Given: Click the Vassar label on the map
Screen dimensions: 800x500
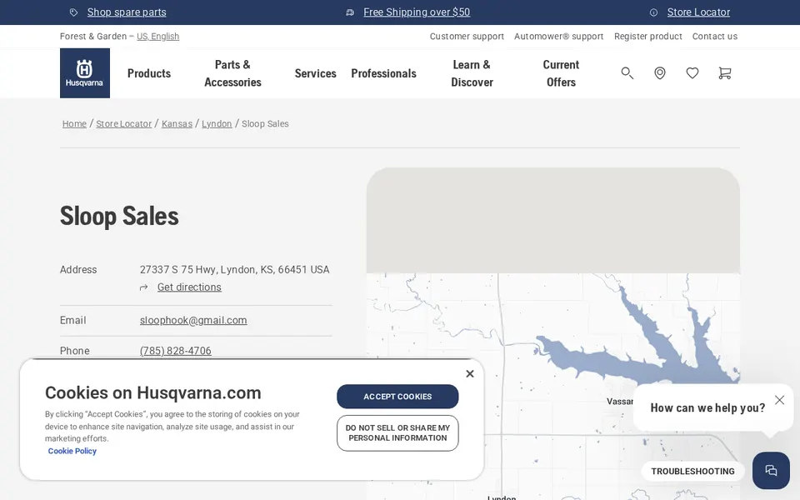Looking at the screenshot, I should click(x=620, y=402).
